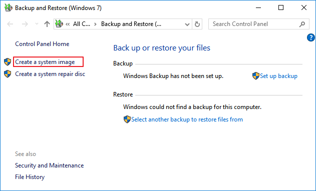
Task: Click 'Back up or restore your files' heading
Action: click(162, 48)
